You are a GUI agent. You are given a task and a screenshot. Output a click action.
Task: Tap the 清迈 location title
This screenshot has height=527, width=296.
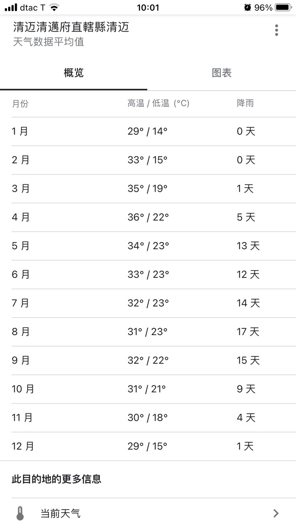tap(71, 27)
